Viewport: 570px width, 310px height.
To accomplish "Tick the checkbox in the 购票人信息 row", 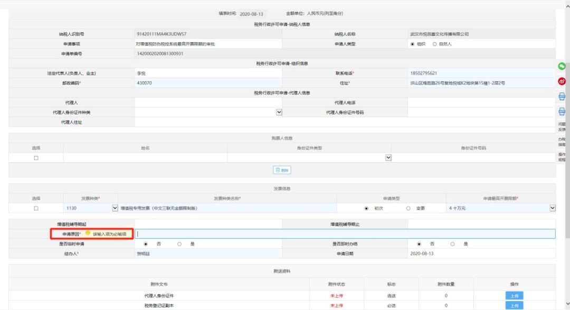I will (36, 158).
